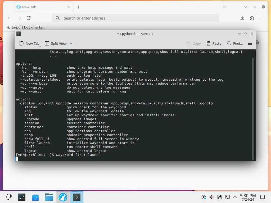Screen dimensions: 271x203
Task: Click the Copy button in Konsole toolbar
Action: click(193, 44)
